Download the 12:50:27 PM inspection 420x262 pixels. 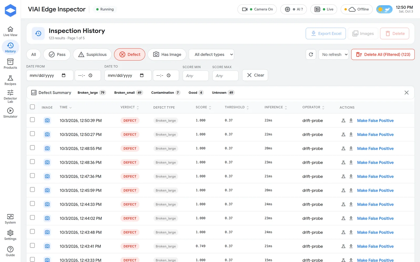pos(351,134)
